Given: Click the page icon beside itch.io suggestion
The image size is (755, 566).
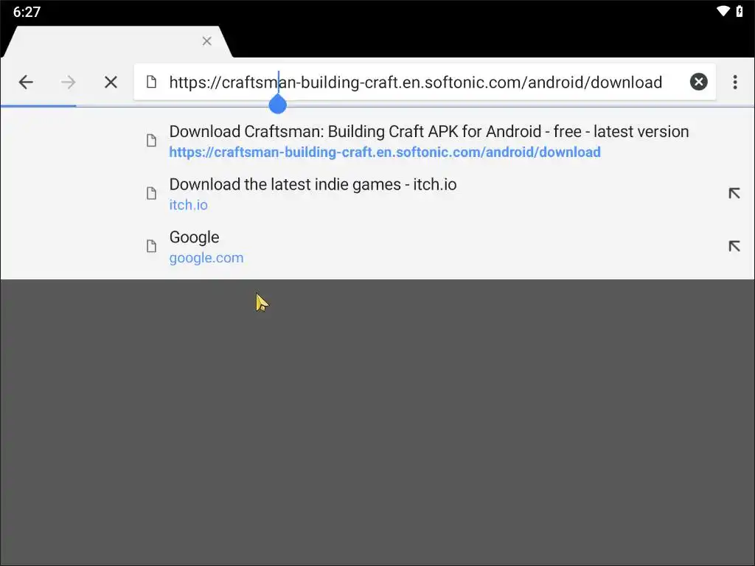Looking at the screenshot, I should coord(151,194).
